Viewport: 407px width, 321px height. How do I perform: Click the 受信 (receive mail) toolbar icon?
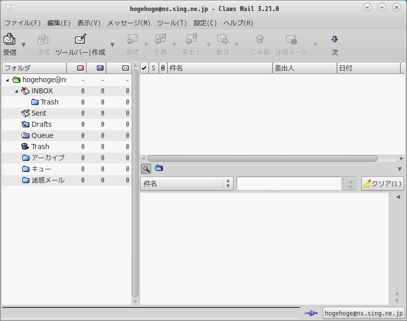coord(10,39)
